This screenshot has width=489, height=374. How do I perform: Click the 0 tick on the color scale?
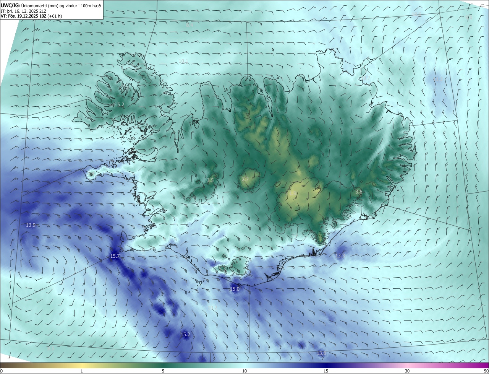tap(2, 371)
